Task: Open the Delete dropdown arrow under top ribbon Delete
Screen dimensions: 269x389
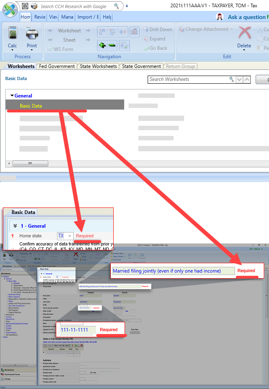Action: coord(244,50)
